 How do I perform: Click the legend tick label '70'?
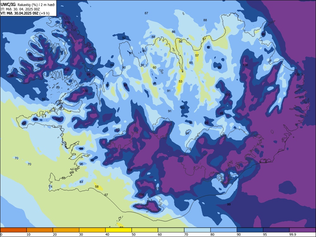click(186, 234)
